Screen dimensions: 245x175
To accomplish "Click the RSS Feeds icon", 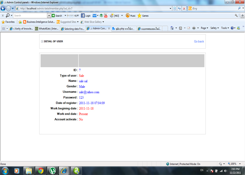I will 181,28.
